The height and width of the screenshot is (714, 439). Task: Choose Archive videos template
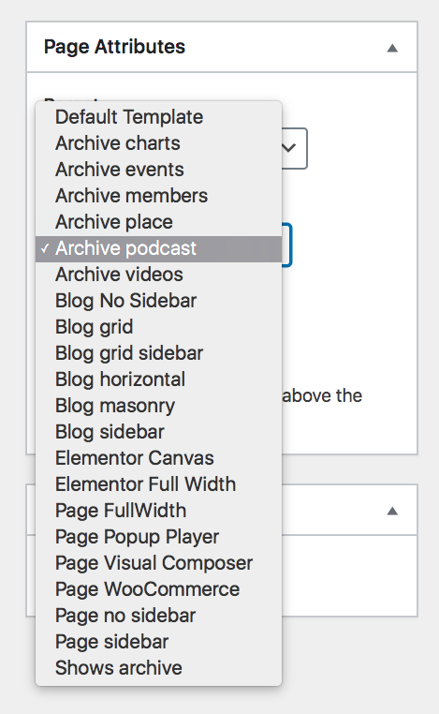(x=158, y=275)
